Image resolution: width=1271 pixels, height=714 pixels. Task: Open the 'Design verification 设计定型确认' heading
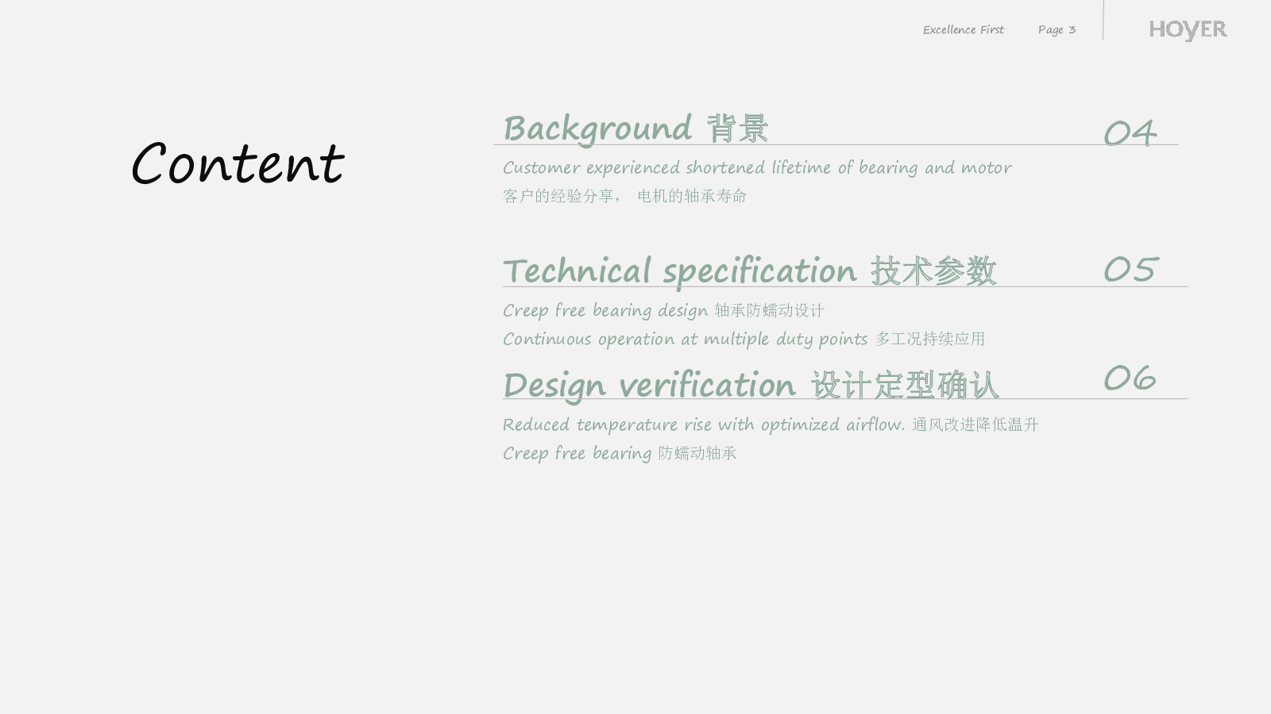coord(751,386)
